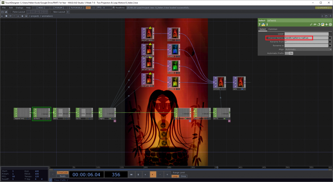Click the copy parameters icon in header
This screenshot has width=333, height=182.
tap(319, 25)
